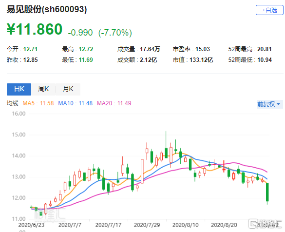This screenshot has height=232, width=285.
Task: Click the 2020/7/7 date label
Action: (70, 225)
